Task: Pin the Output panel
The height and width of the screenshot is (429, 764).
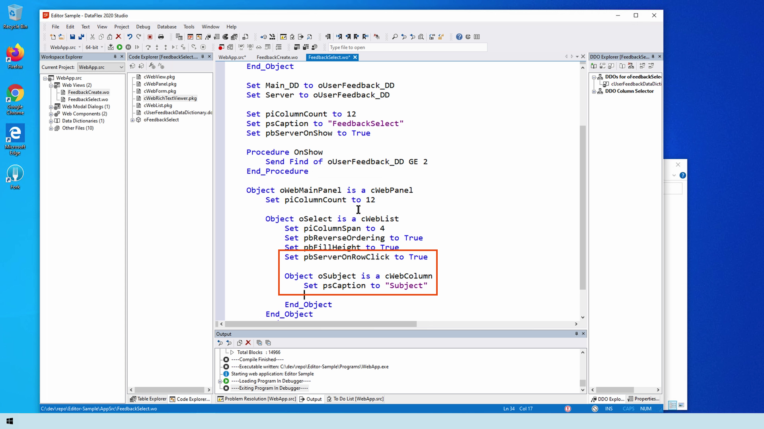Action: (576, 334)
